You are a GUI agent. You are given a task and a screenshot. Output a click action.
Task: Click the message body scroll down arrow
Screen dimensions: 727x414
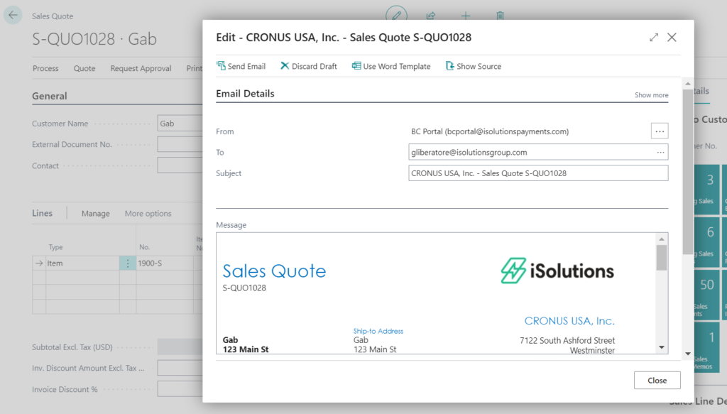662,347
